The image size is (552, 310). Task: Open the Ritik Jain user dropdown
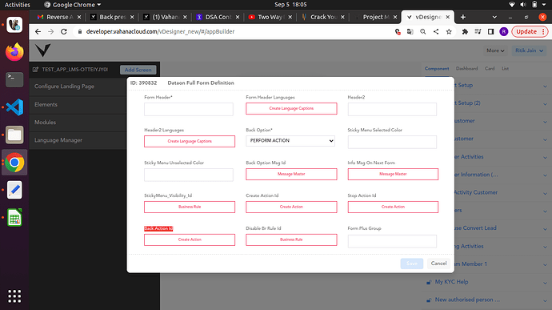click(x=529, y=50)
